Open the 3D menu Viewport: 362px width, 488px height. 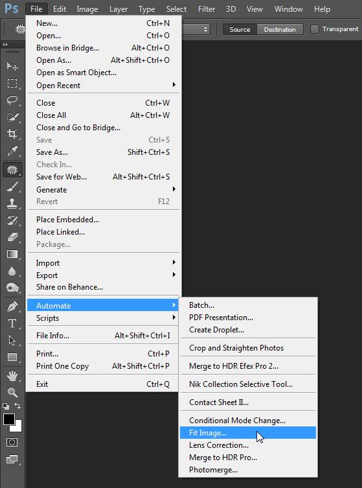pyautogui.click(x=231, y=9)
